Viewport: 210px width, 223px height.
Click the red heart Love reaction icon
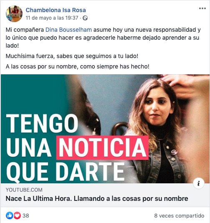tap(17, 215)
